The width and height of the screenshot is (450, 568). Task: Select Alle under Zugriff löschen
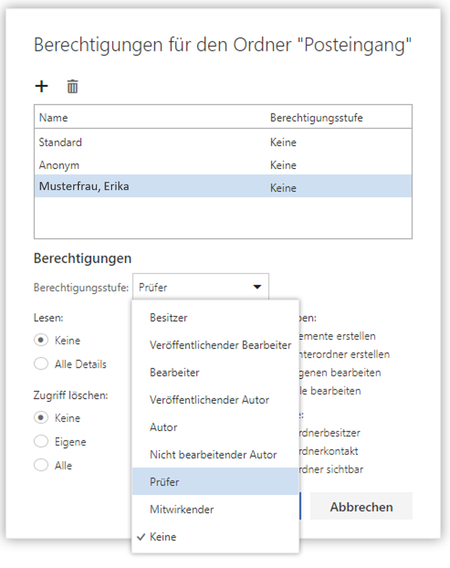tap(41, 465)
